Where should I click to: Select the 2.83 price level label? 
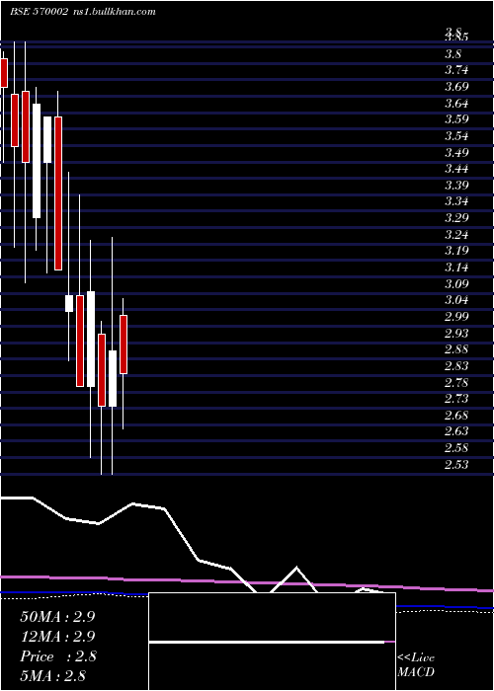point(456,366)
